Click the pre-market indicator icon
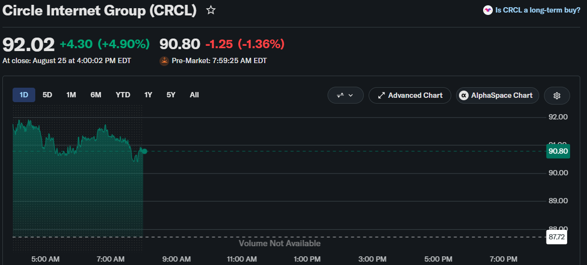The image size is (587, 265). tap(164, 61)
